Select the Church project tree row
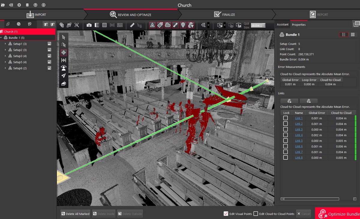The image size is (360, 219). point(28,31)
